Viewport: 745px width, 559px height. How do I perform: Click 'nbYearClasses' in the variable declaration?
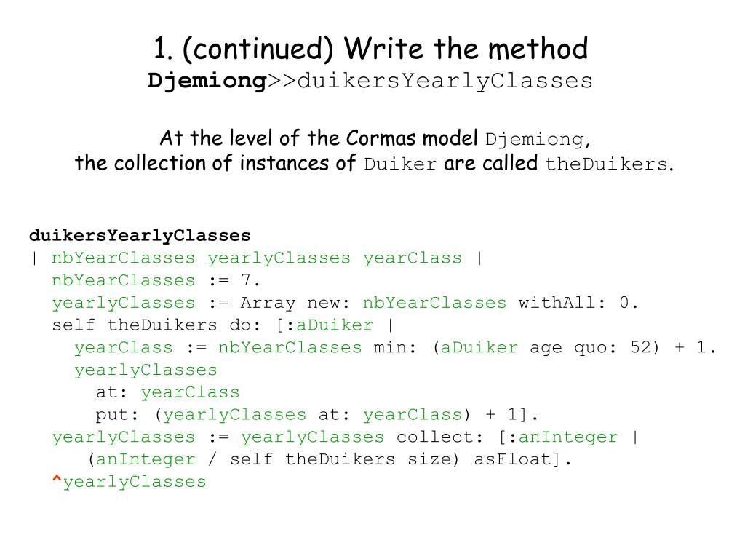(124, 258)
